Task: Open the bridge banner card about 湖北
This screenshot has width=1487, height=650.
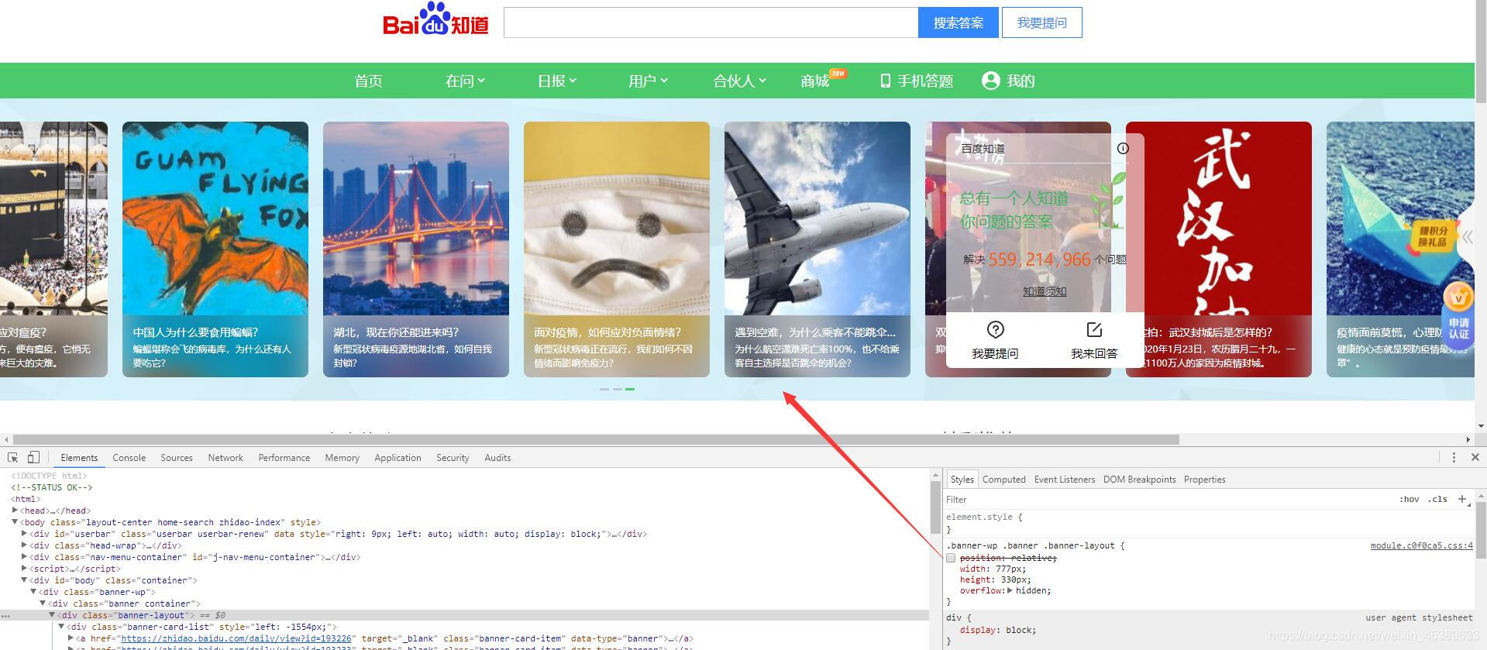Action: tap(416, 249)
